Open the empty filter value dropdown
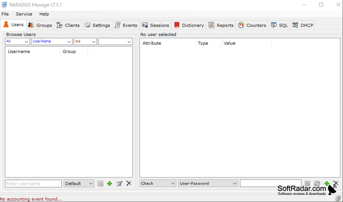The height and width of the screenshot is (202, 343). (115, 42)
